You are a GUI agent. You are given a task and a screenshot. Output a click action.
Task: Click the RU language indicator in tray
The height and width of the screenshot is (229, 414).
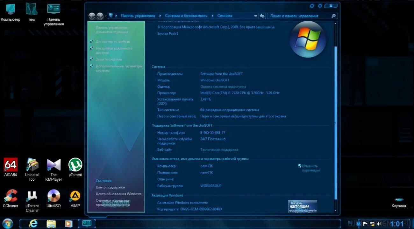pyautogui.click(x=350, y=223)
